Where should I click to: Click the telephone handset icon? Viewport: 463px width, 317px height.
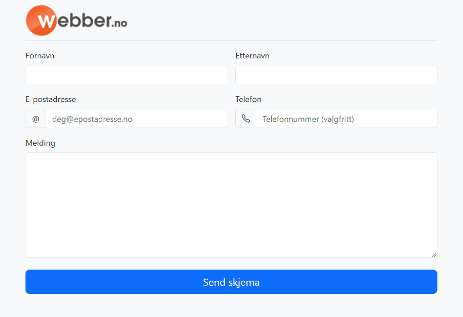click(246, 119)
